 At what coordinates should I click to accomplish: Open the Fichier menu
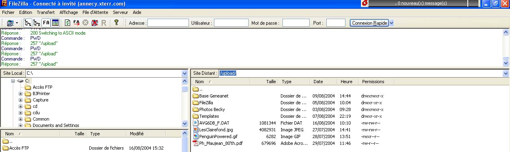coord(8,12)
